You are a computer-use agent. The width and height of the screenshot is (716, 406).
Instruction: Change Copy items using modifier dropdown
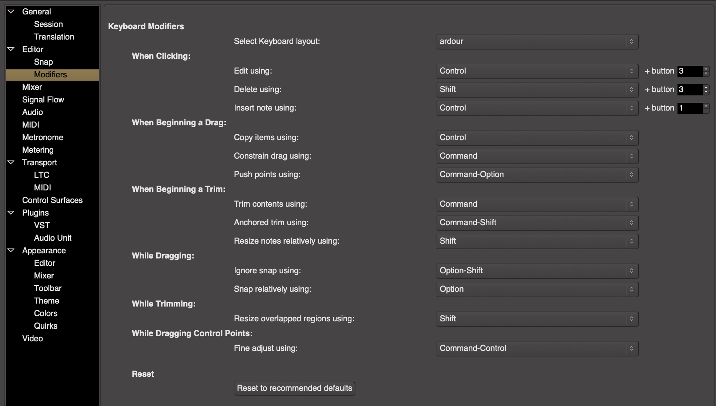click(536, 138)
